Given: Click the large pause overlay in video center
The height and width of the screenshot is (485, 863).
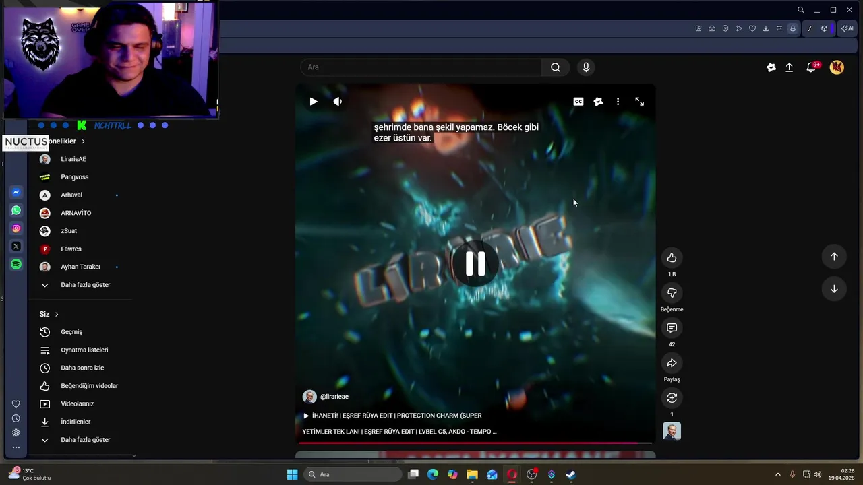Looking at the screenshot, I should click(x=475, y=264).
